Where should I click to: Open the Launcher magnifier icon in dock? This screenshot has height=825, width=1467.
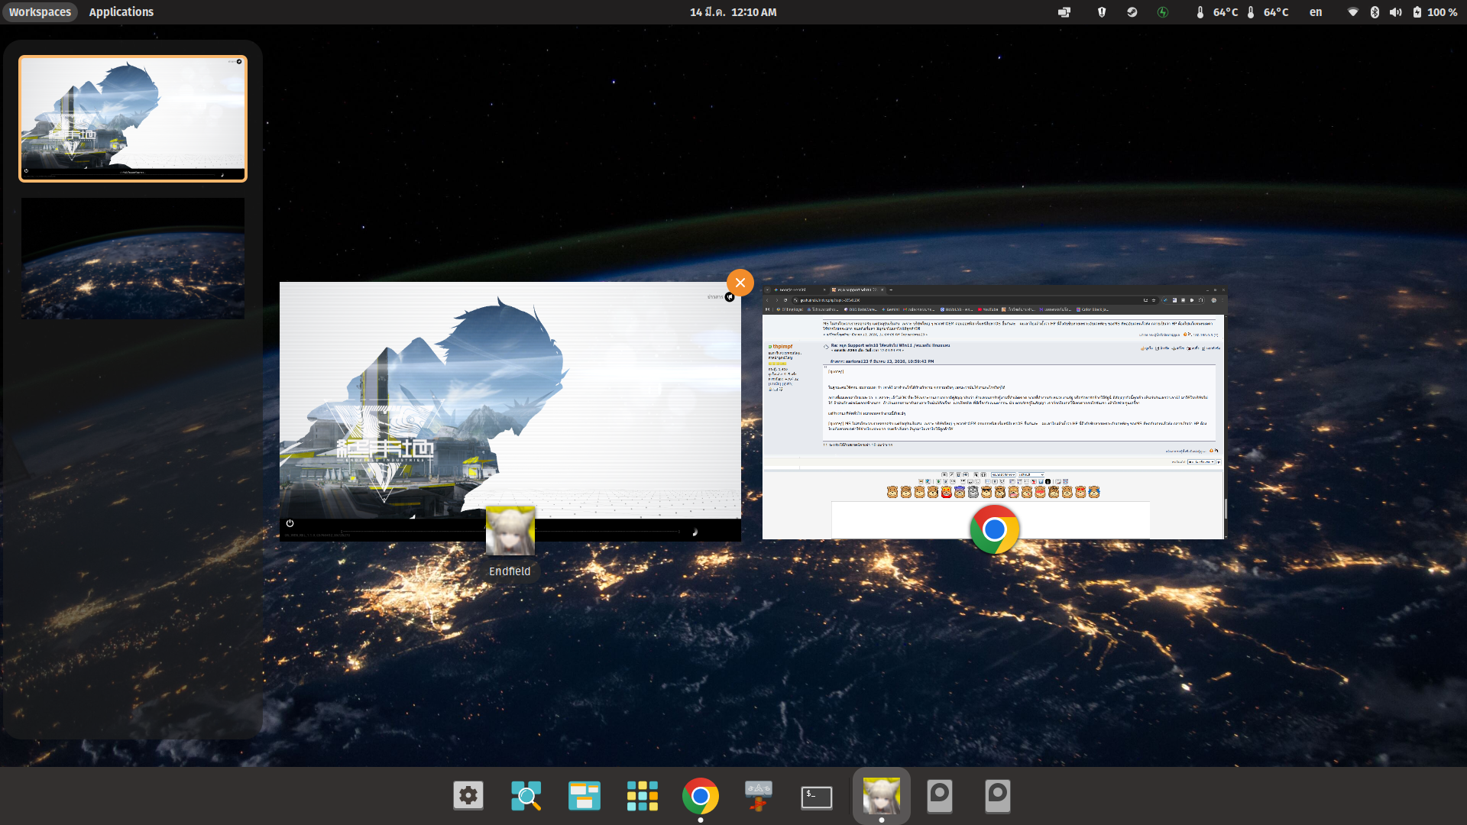526,796
